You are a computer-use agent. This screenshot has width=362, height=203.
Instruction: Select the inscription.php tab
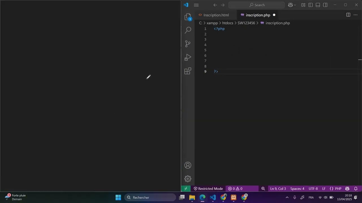(258, 15)
